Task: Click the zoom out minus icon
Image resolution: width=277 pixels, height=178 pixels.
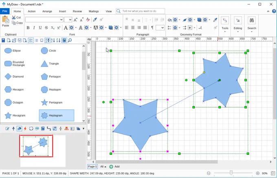Action: 209,173
